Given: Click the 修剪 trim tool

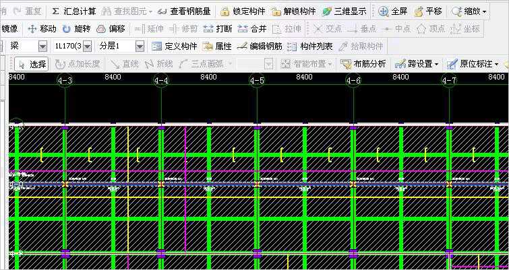Looking at the screenshot, I should (x=183, y=29).
